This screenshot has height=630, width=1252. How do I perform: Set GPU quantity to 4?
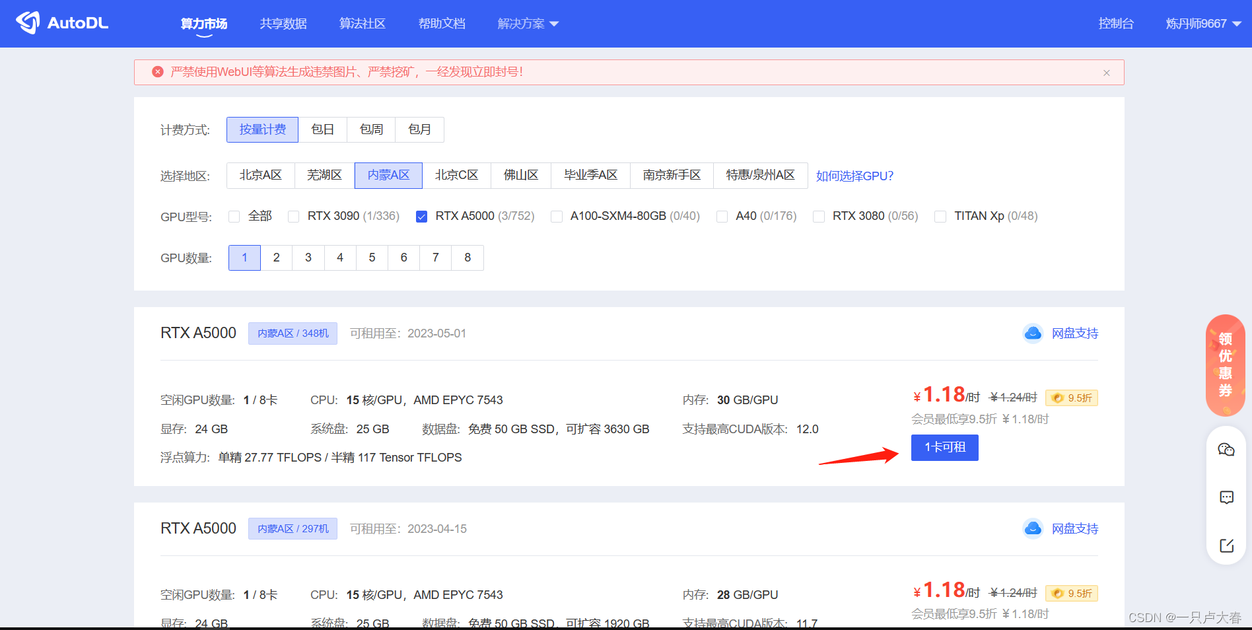[x=340, y=258]
